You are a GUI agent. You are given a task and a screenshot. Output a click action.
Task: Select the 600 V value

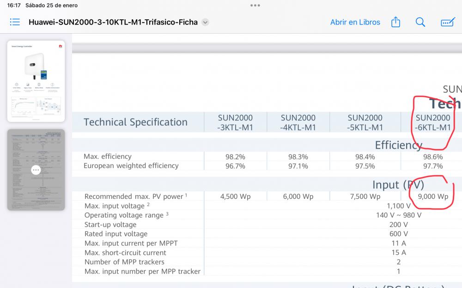(x=398, y=234)
